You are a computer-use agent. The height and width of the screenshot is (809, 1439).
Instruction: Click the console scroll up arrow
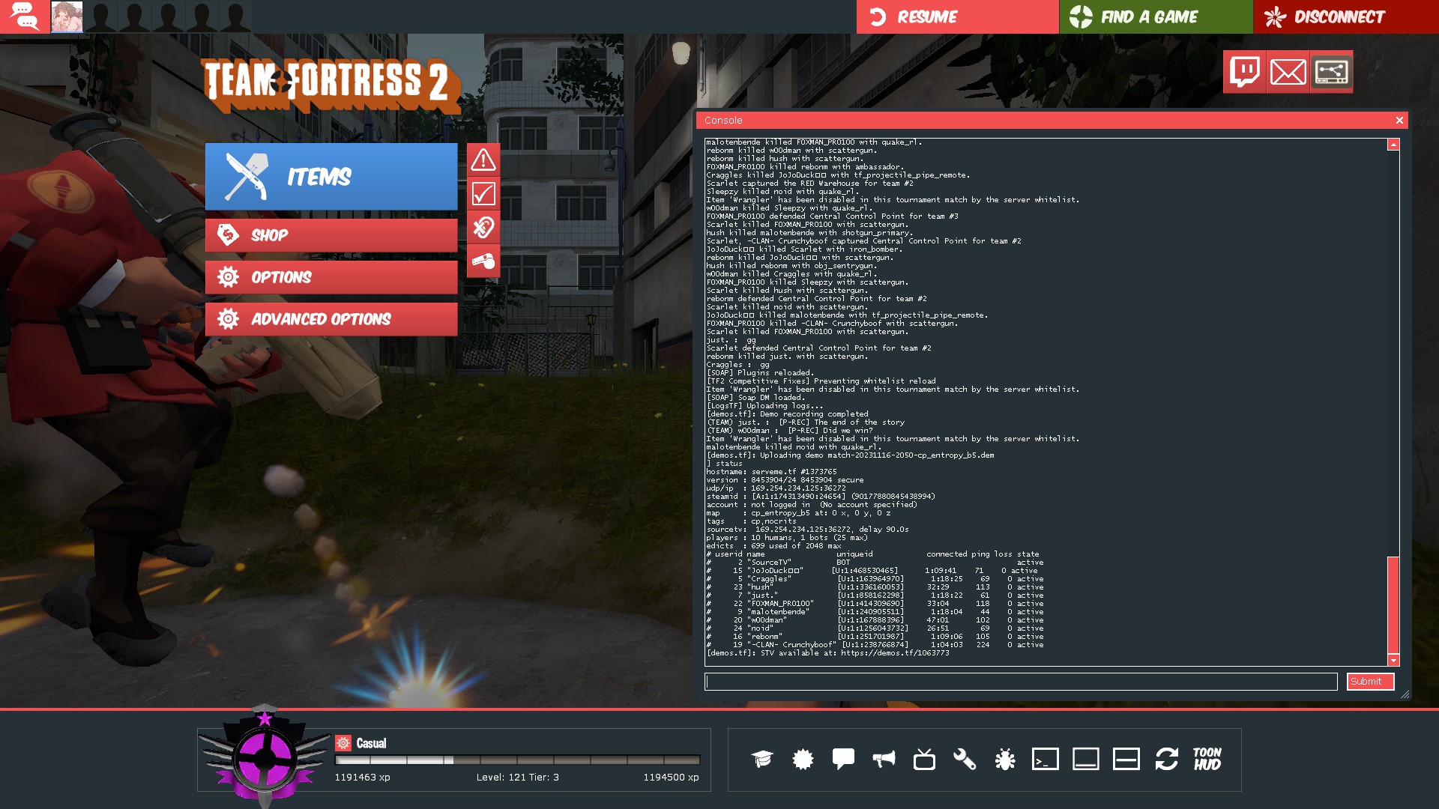tap(1393, 145)
